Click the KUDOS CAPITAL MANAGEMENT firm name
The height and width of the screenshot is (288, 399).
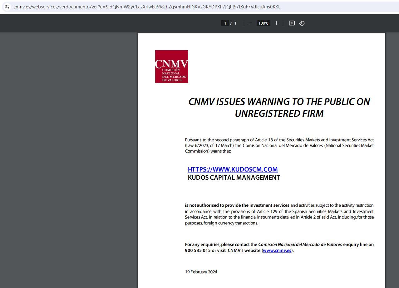[x=234, y=177]
